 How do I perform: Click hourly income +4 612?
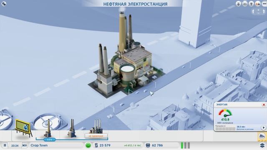133,145
